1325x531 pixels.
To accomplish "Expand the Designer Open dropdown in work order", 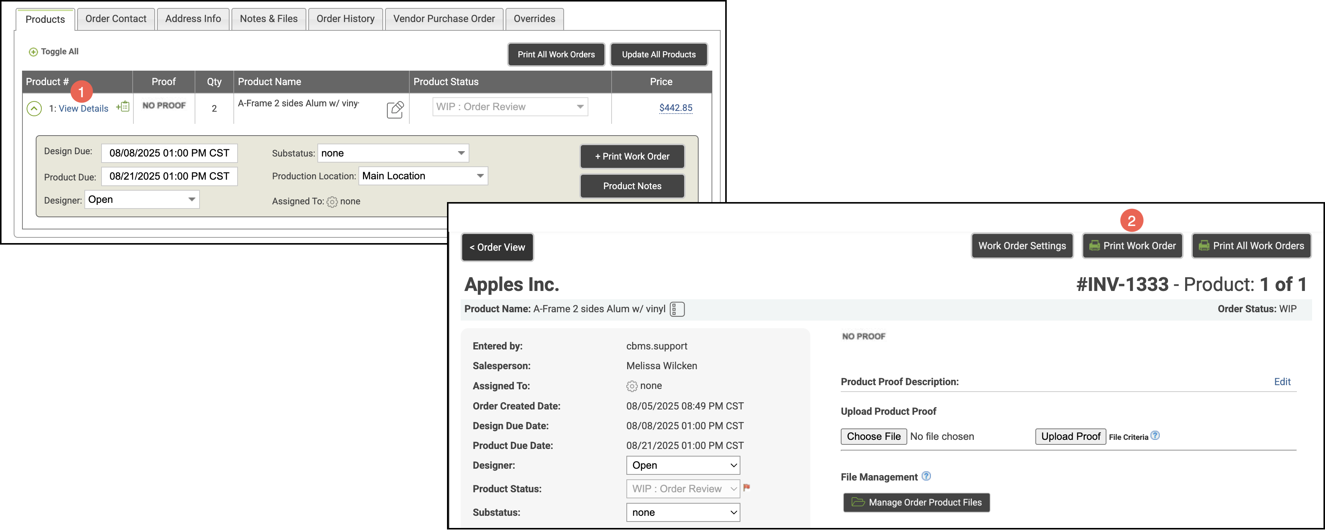I will pos(683,465).
